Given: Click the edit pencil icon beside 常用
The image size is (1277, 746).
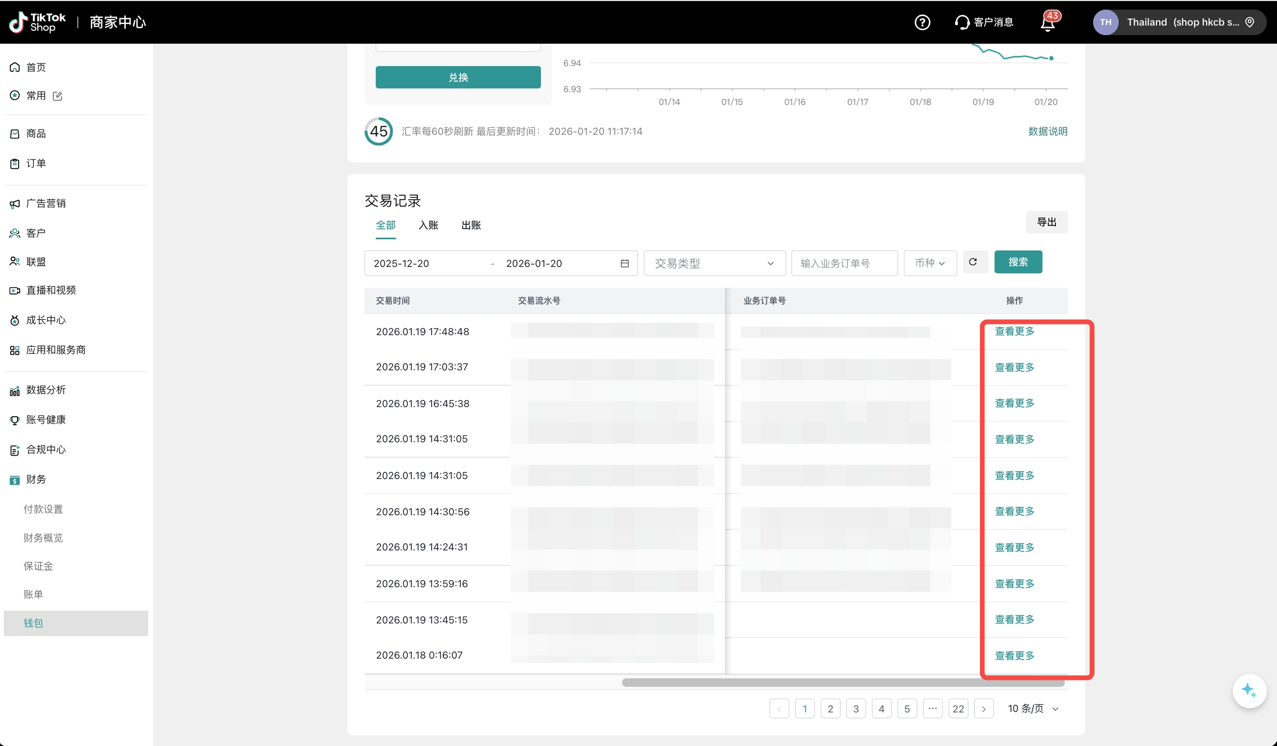Looking at the screenshot, I should click(58, 96).
